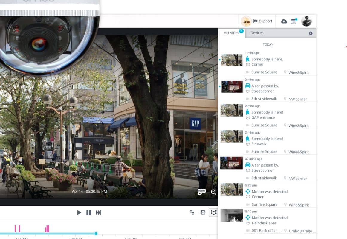This screenshot has height=239, width=347.
Task: Click the zoom out magnifier icon
Action: 213,192
